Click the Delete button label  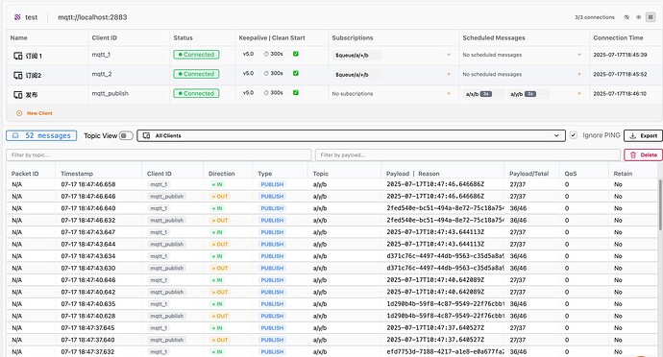[649, 155]
